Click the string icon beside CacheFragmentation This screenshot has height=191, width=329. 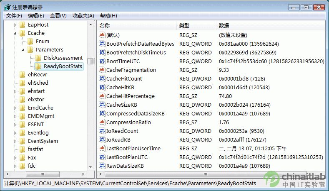coord(102,70)
